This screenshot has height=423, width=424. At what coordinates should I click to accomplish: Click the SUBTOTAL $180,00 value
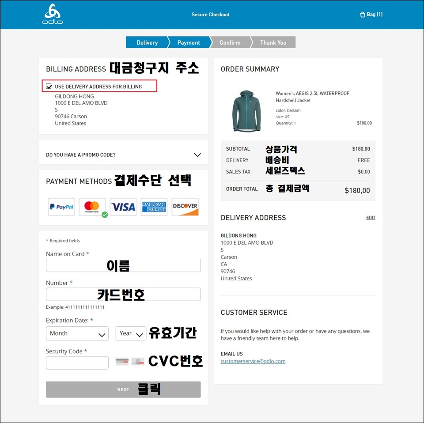pos(361,149)
